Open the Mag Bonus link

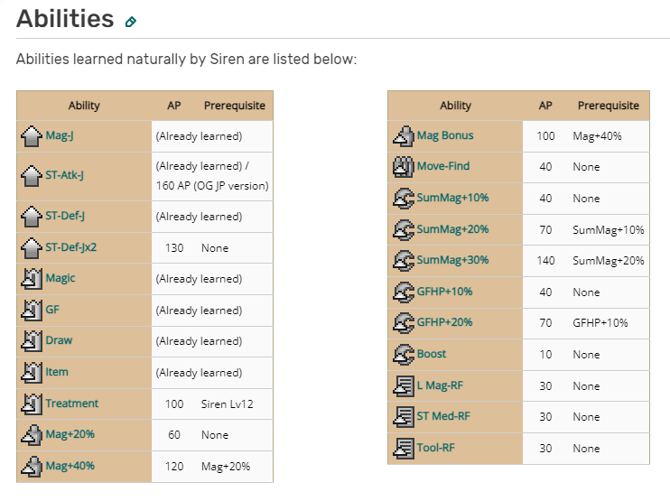445,135
